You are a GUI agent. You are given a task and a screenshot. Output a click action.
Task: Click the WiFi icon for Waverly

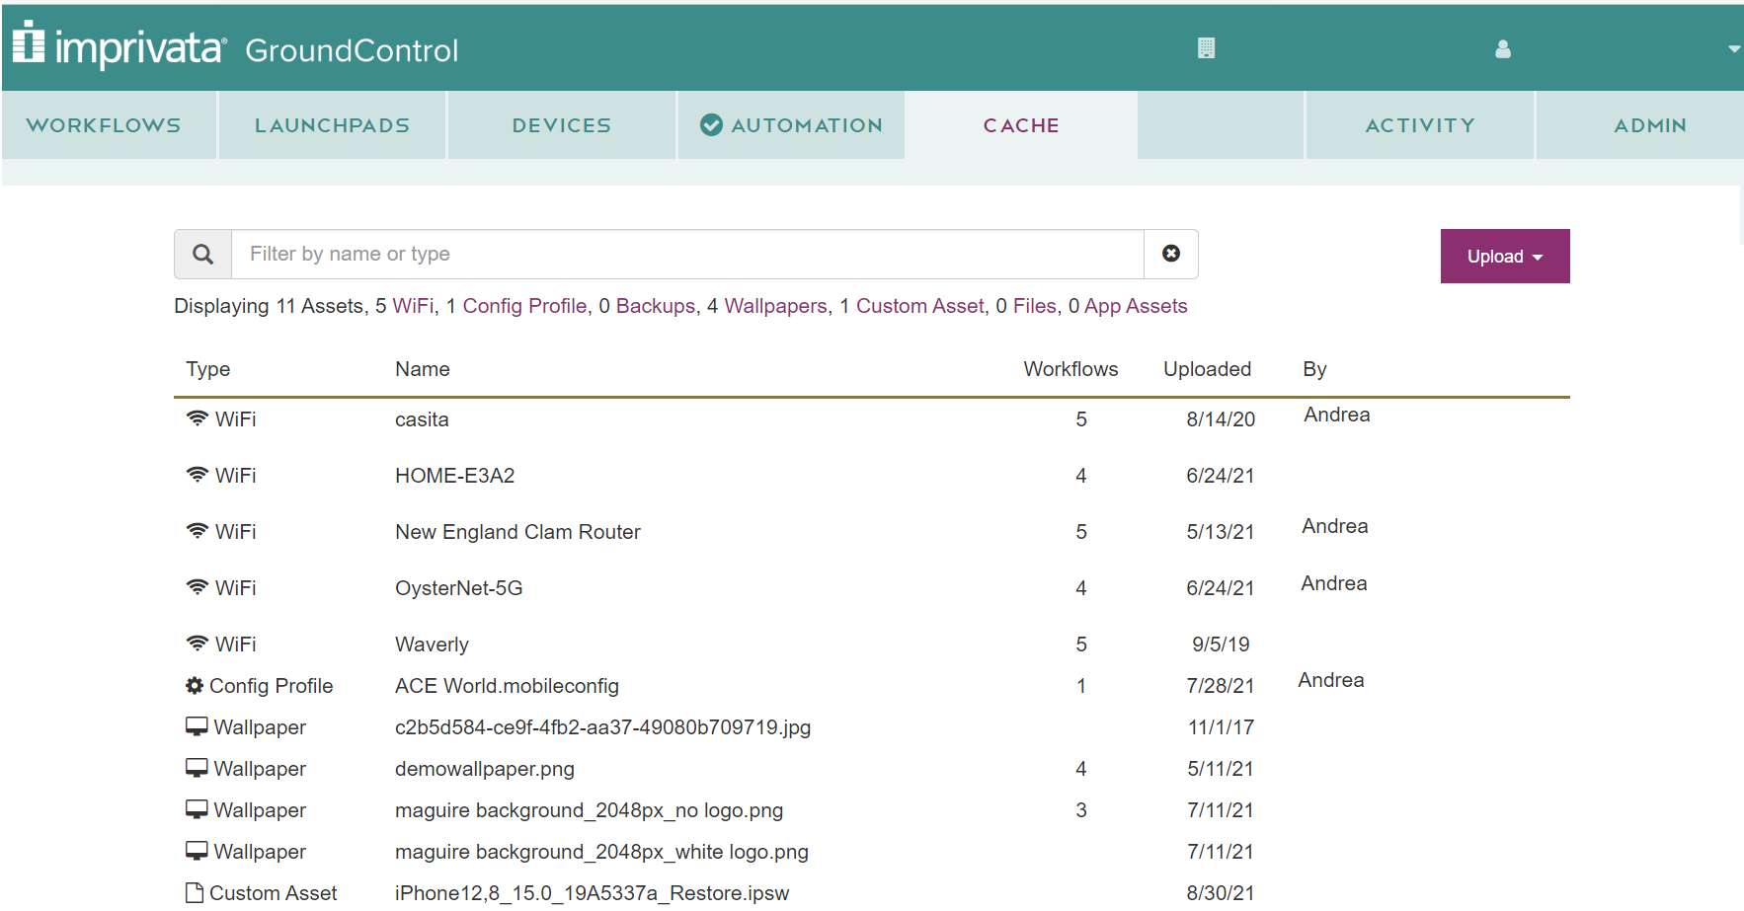coord(198,644)
